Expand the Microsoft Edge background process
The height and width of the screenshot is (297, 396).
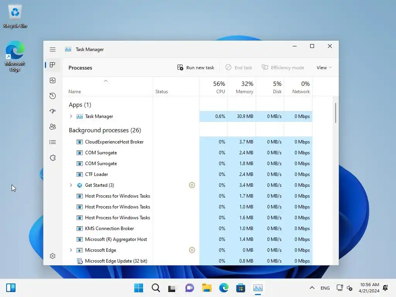pyautogui.click(x=71, y=250)
